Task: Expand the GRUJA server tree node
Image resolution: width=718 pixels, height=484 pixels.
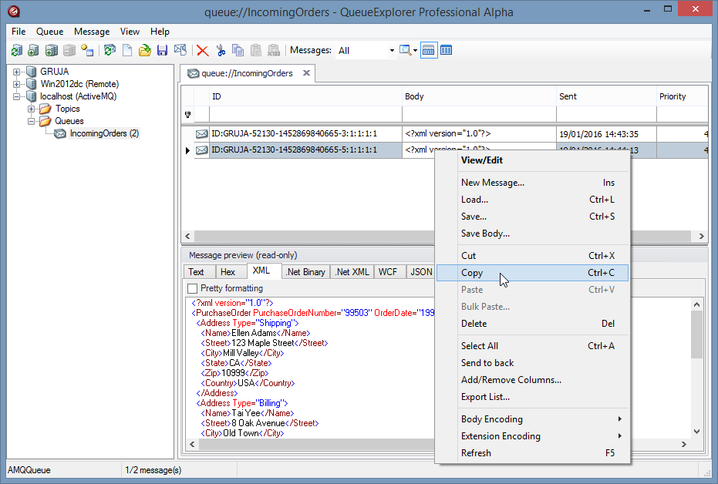Action: (x=17, y=72)
